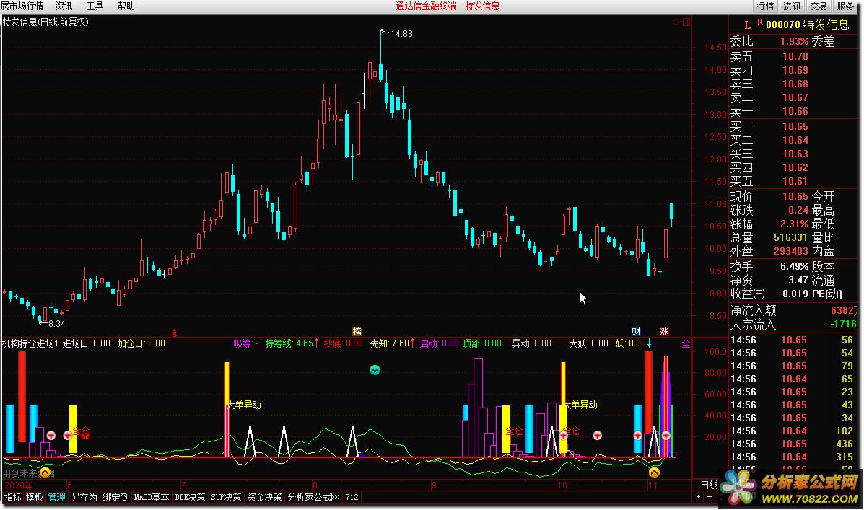Open the 分析家公式网 tab

pyautogui.click(x=314, y=497)
